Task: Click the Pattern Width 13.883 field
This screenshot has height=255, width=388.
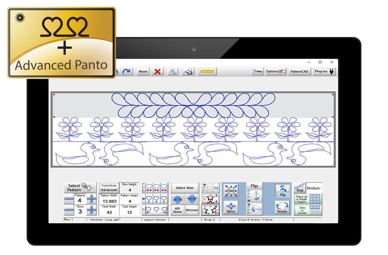Action: (109, 199)
